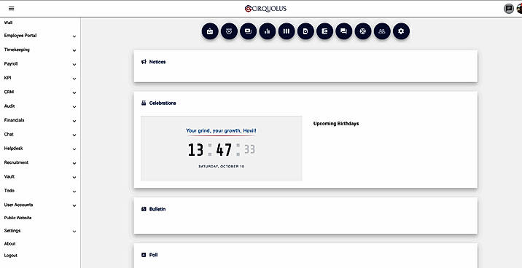Expand Audit chevron
The height and width of the screenshot is (268, 522).
74,107
